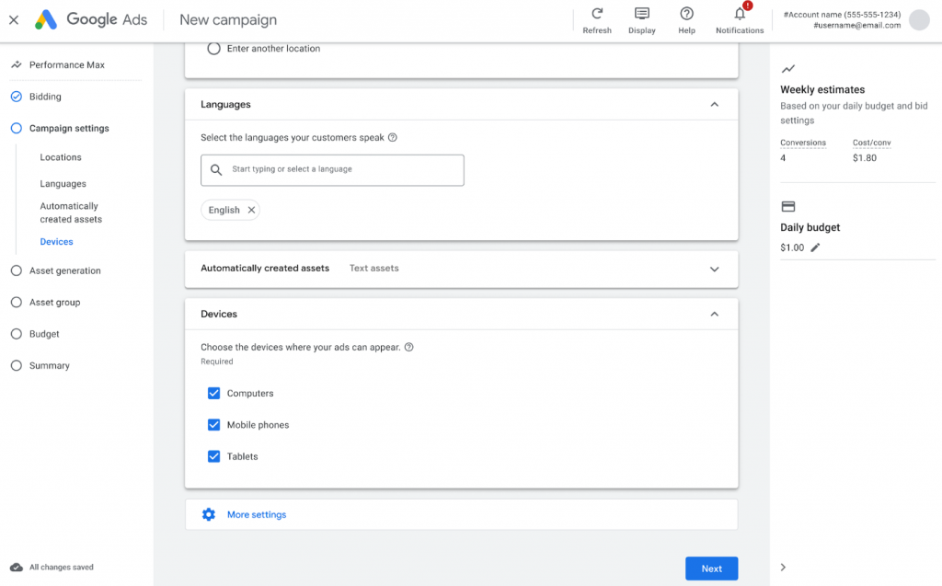Open the Help question mark icon
Screen dimensions: 942x586
point(686,14)
